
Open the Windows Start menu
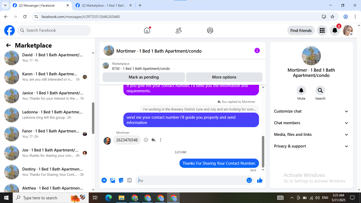[x=6, y=198]
